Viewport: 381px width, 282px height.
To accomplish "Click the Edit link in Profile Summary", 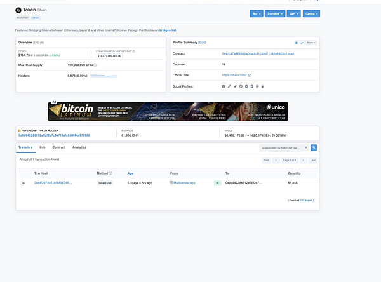I will (x=202, y=43).
